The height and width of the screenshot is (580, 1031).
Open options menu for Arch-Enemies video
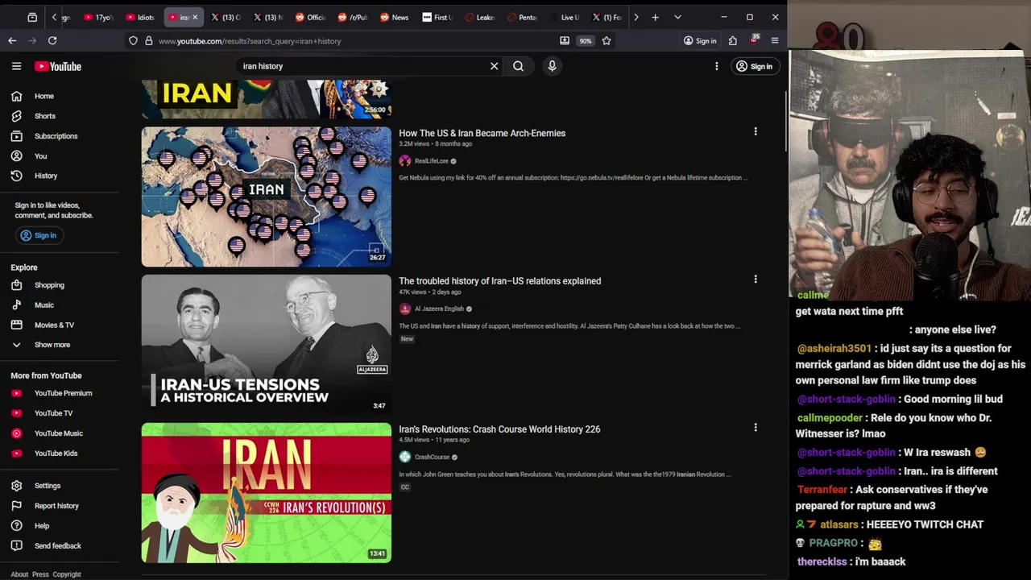pyautogui.click(x=756, y=131)
